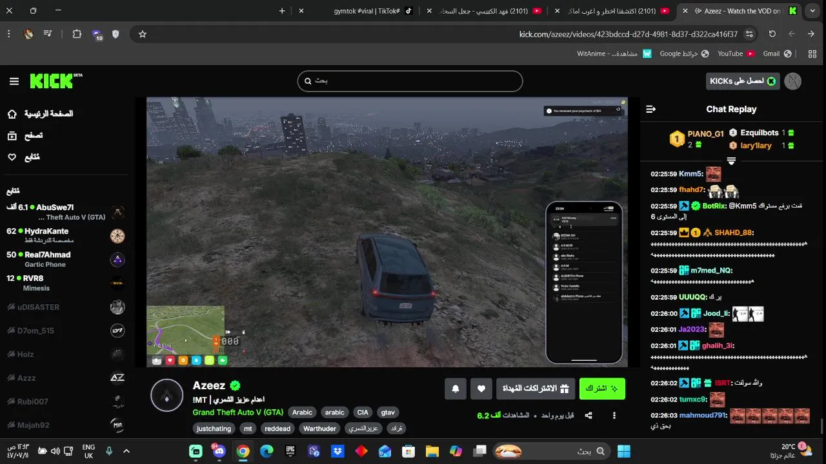
Task: Open the Browse sidebar item
Action: (26, 135)
